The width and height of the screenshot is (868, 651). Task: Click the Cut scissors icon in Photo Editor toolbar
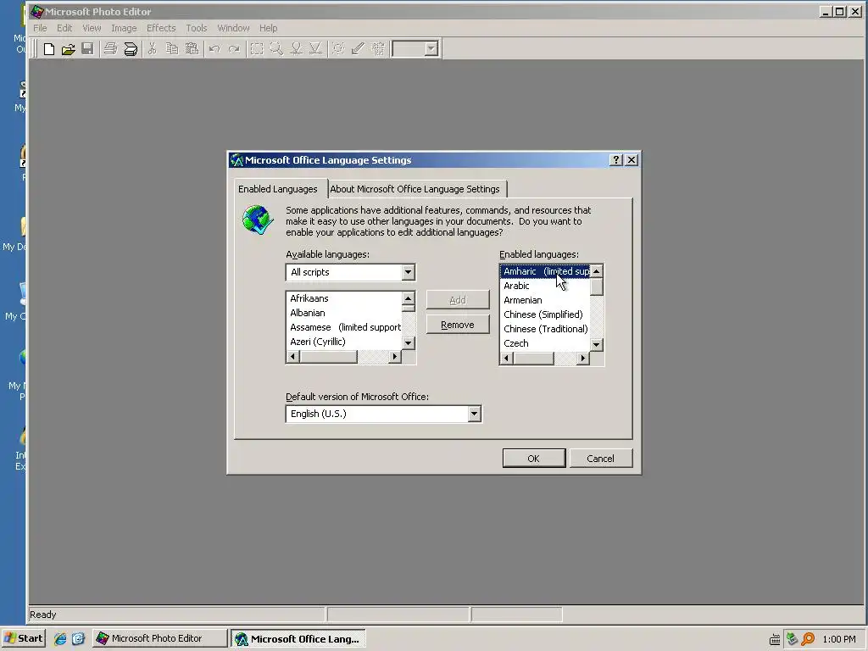tap(153, 49)
